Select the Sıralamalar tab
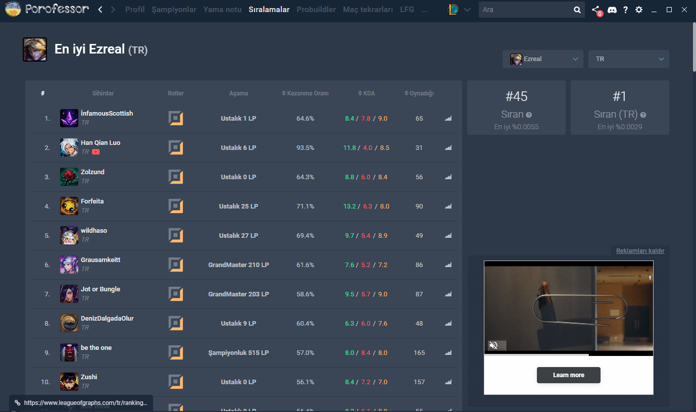The image size is (696, 412). coord(269,10)
